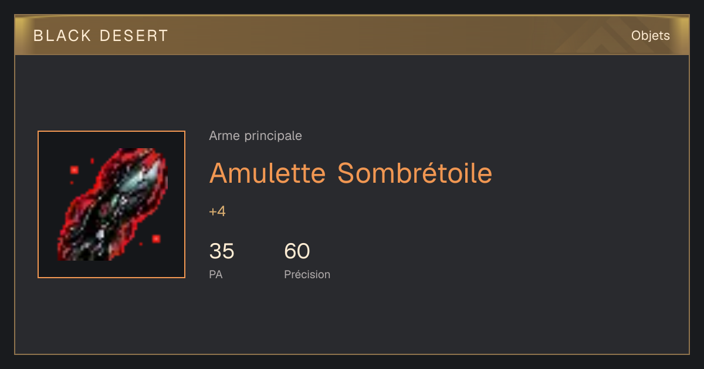
Task: Click the Précision stat label
Action: coord(307,274)
